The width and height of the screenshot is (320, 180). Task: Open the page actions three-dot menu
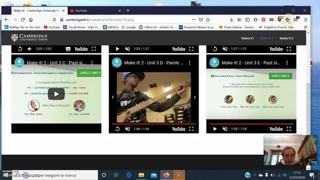click(193, 20)
